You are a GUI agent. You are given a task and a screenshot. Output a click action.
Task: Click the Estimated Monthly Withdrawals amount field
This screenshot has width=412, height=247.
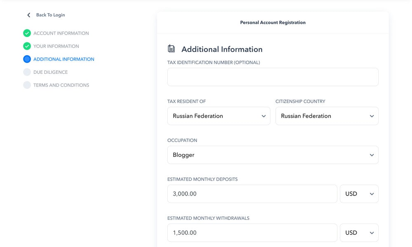pos(252,233)
